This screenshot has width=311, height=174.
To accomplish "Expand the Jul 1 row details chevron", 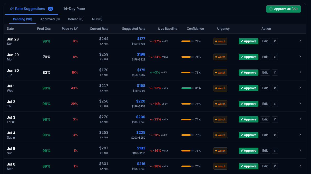I will click(x=300, y=88).
